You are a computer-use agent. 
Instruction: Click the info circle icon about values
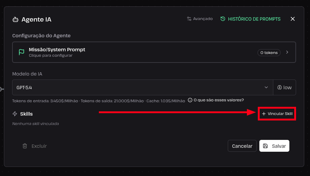(190, 100)
